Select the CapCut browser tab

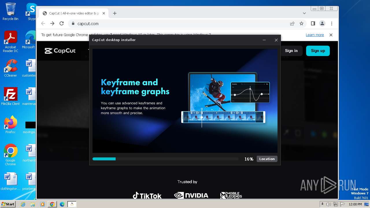pyautogui.click(x=74, y=13)
